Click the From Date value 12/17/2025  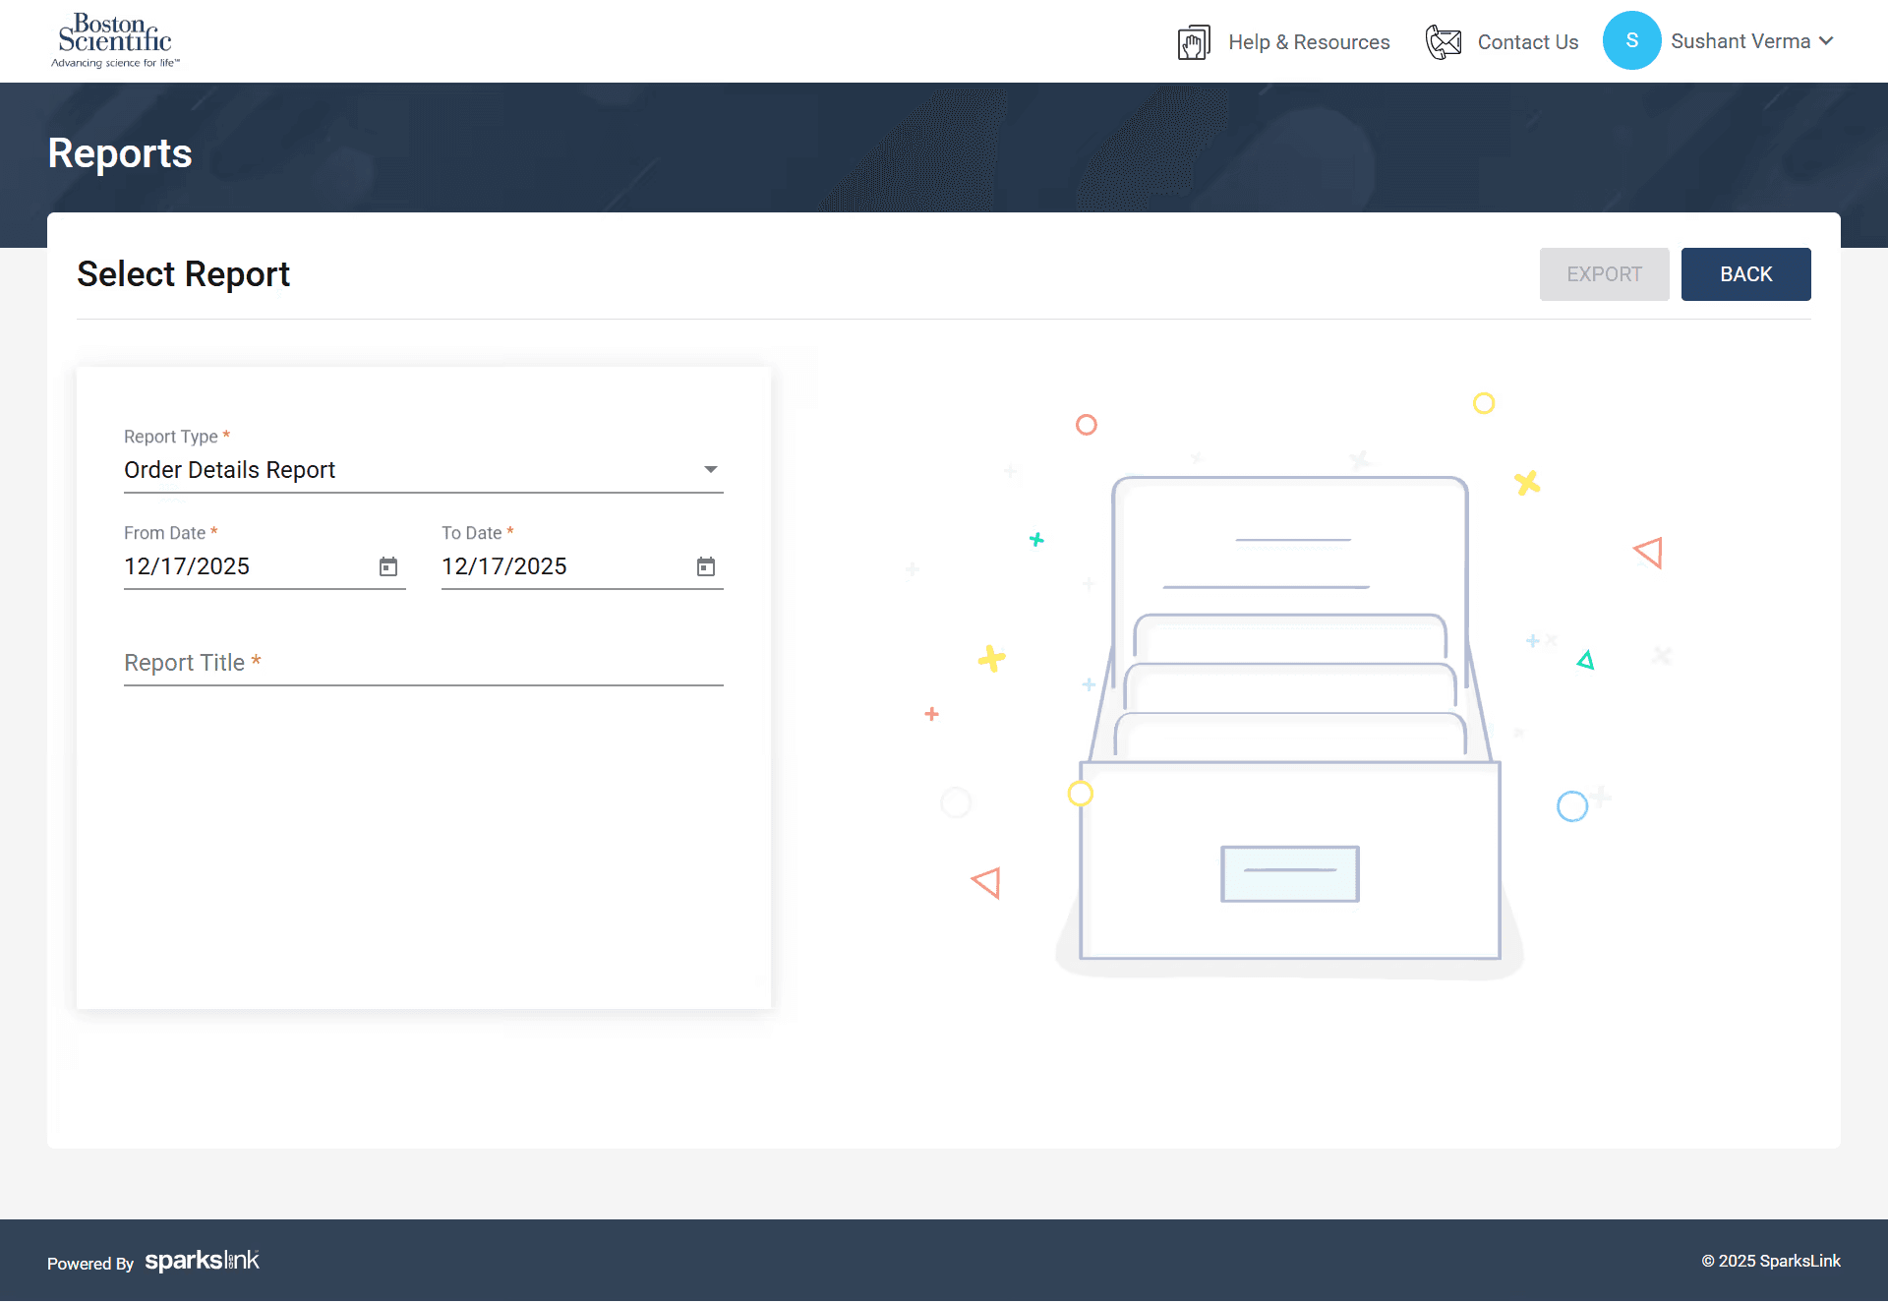(x=187, y=566)
